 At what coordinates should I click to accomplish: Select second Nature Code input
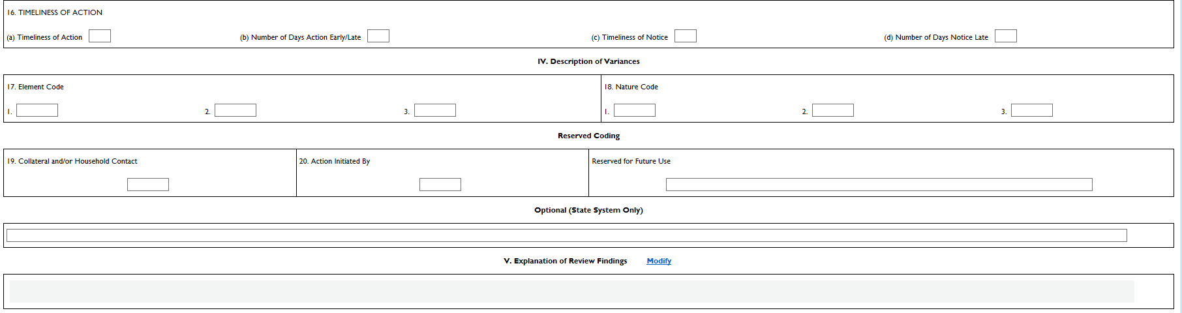833,111
